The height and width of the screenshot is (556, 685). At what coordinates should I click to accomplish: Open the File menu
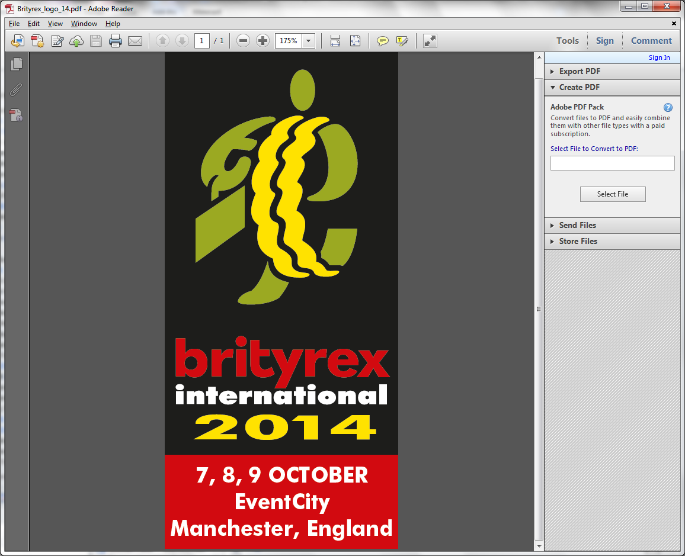pos(14,23)
